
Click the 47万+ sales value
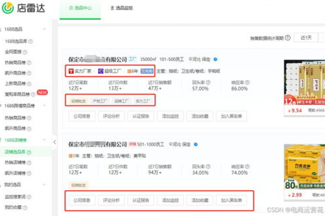[155, 89]
